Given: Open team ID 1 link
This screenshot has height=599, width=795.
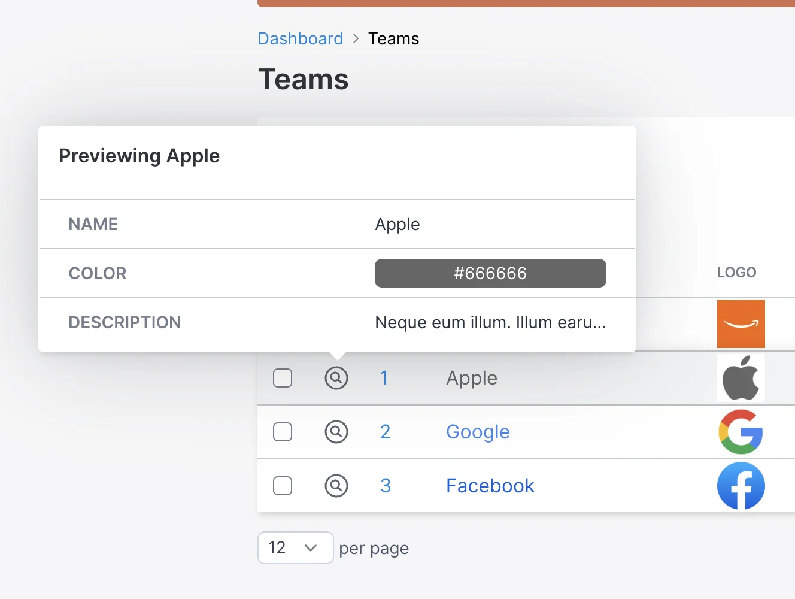Looking at the screenshot, I should pyautogui.click(x=384, y=378).
